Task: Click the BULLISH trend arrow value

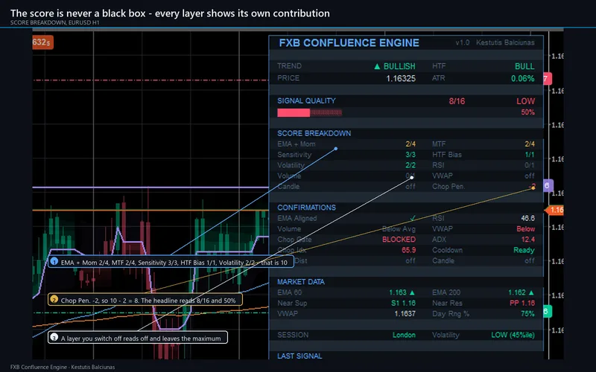Action: (395, 66)
